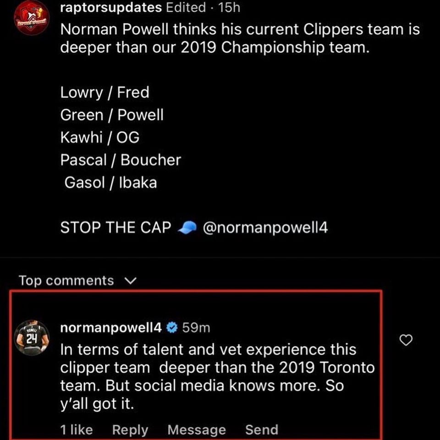Like Norman Powell's comment with the heart

[x=406, y=340]
